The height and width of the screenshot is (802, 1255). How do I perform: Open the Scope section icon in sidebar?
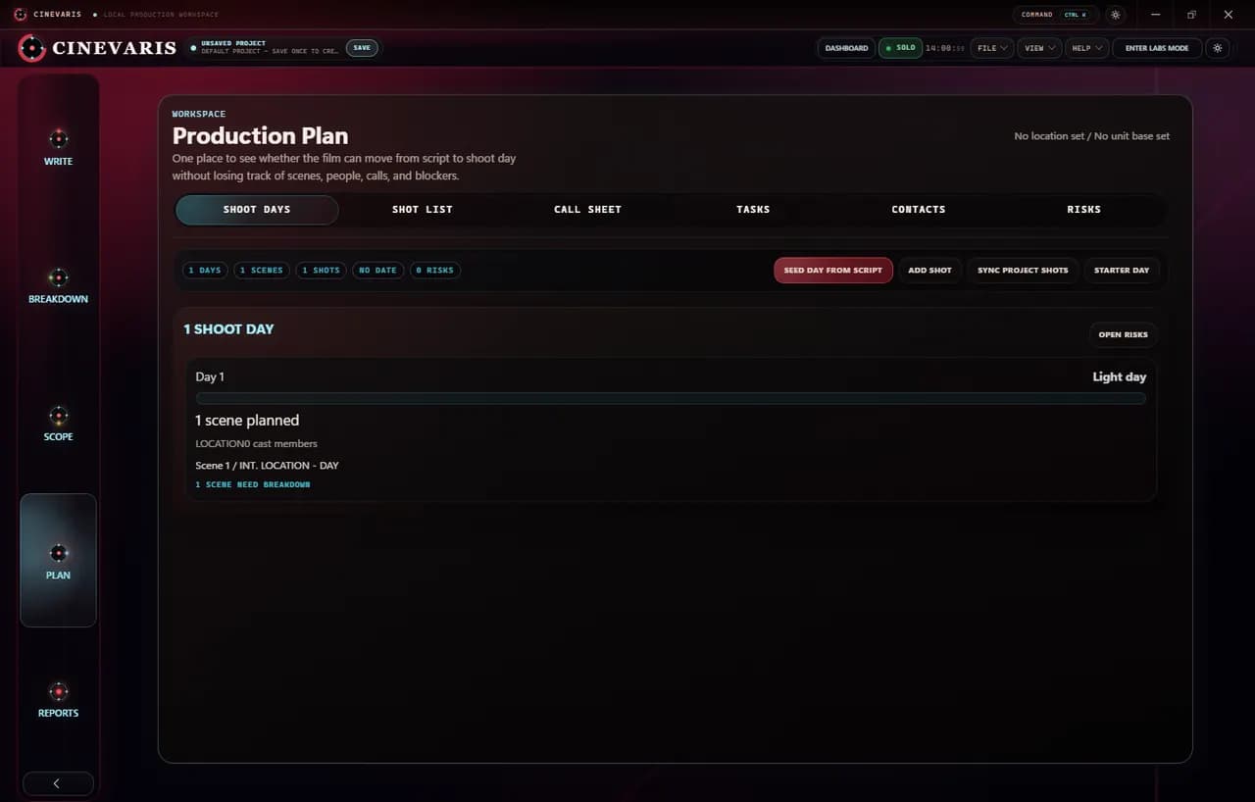[x=58, y=415]
